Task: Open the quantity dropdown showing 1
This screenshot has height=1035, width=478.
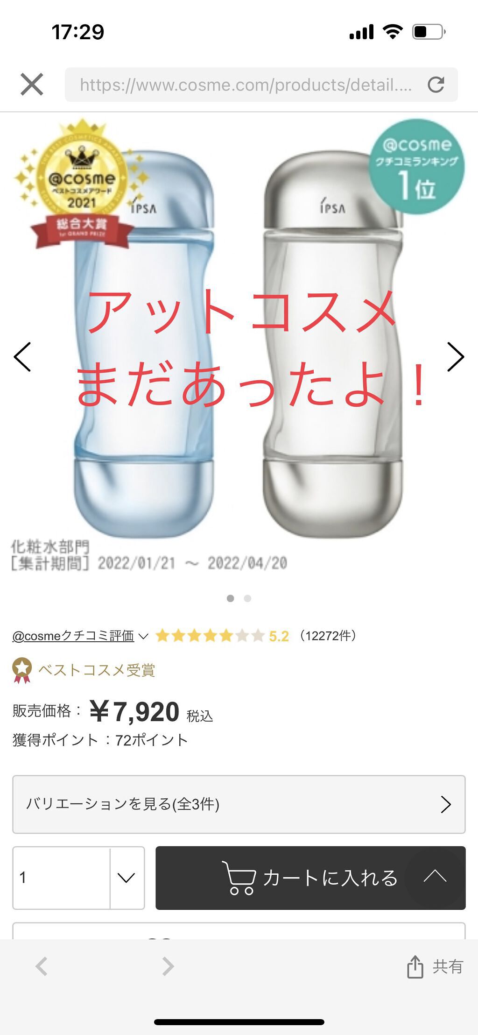Action: [78, 878]
